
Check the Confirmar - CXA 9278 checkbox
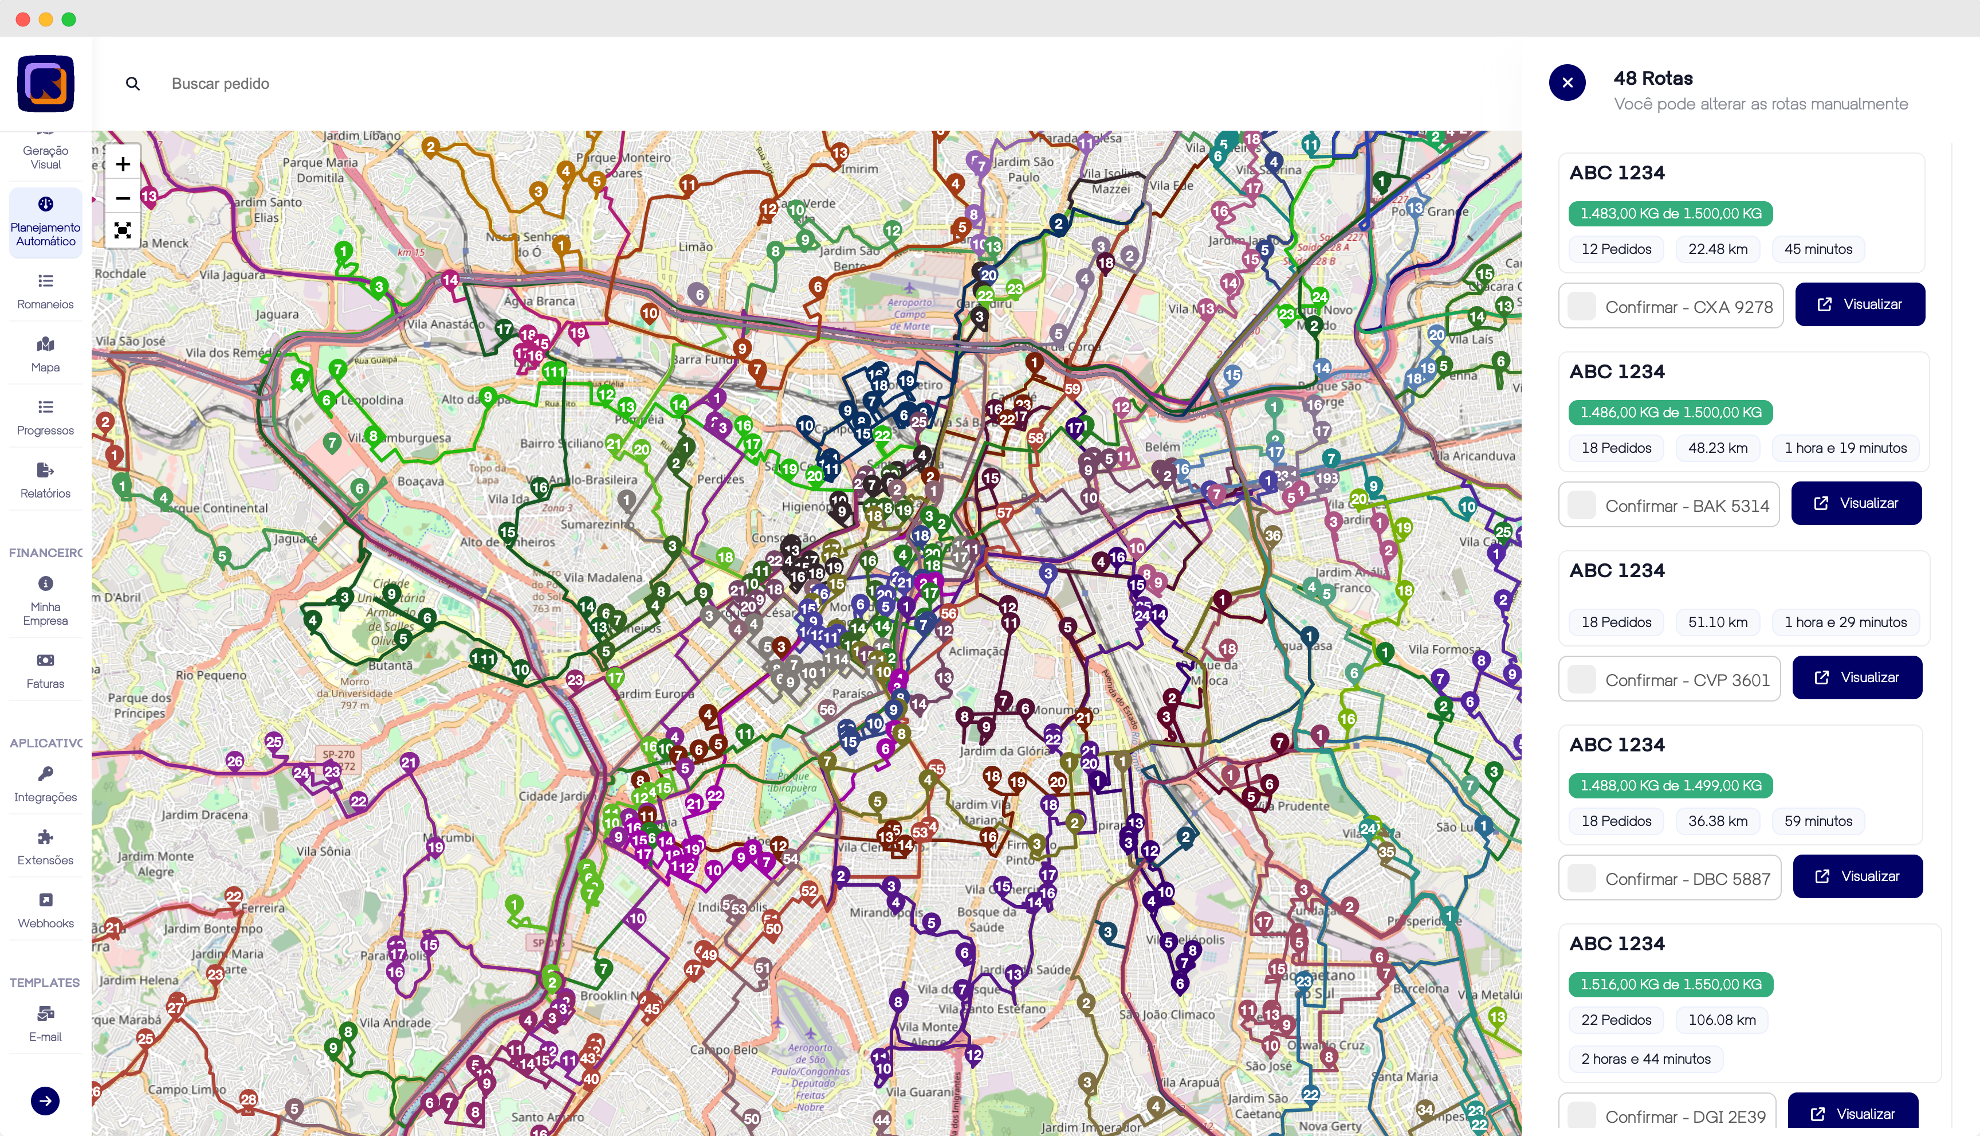click(x=1582, y=306)
